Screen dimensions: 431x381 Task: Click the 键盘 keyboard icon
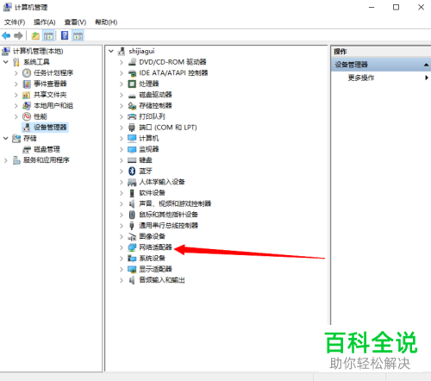pyautogui.click(x=132, y=160)
